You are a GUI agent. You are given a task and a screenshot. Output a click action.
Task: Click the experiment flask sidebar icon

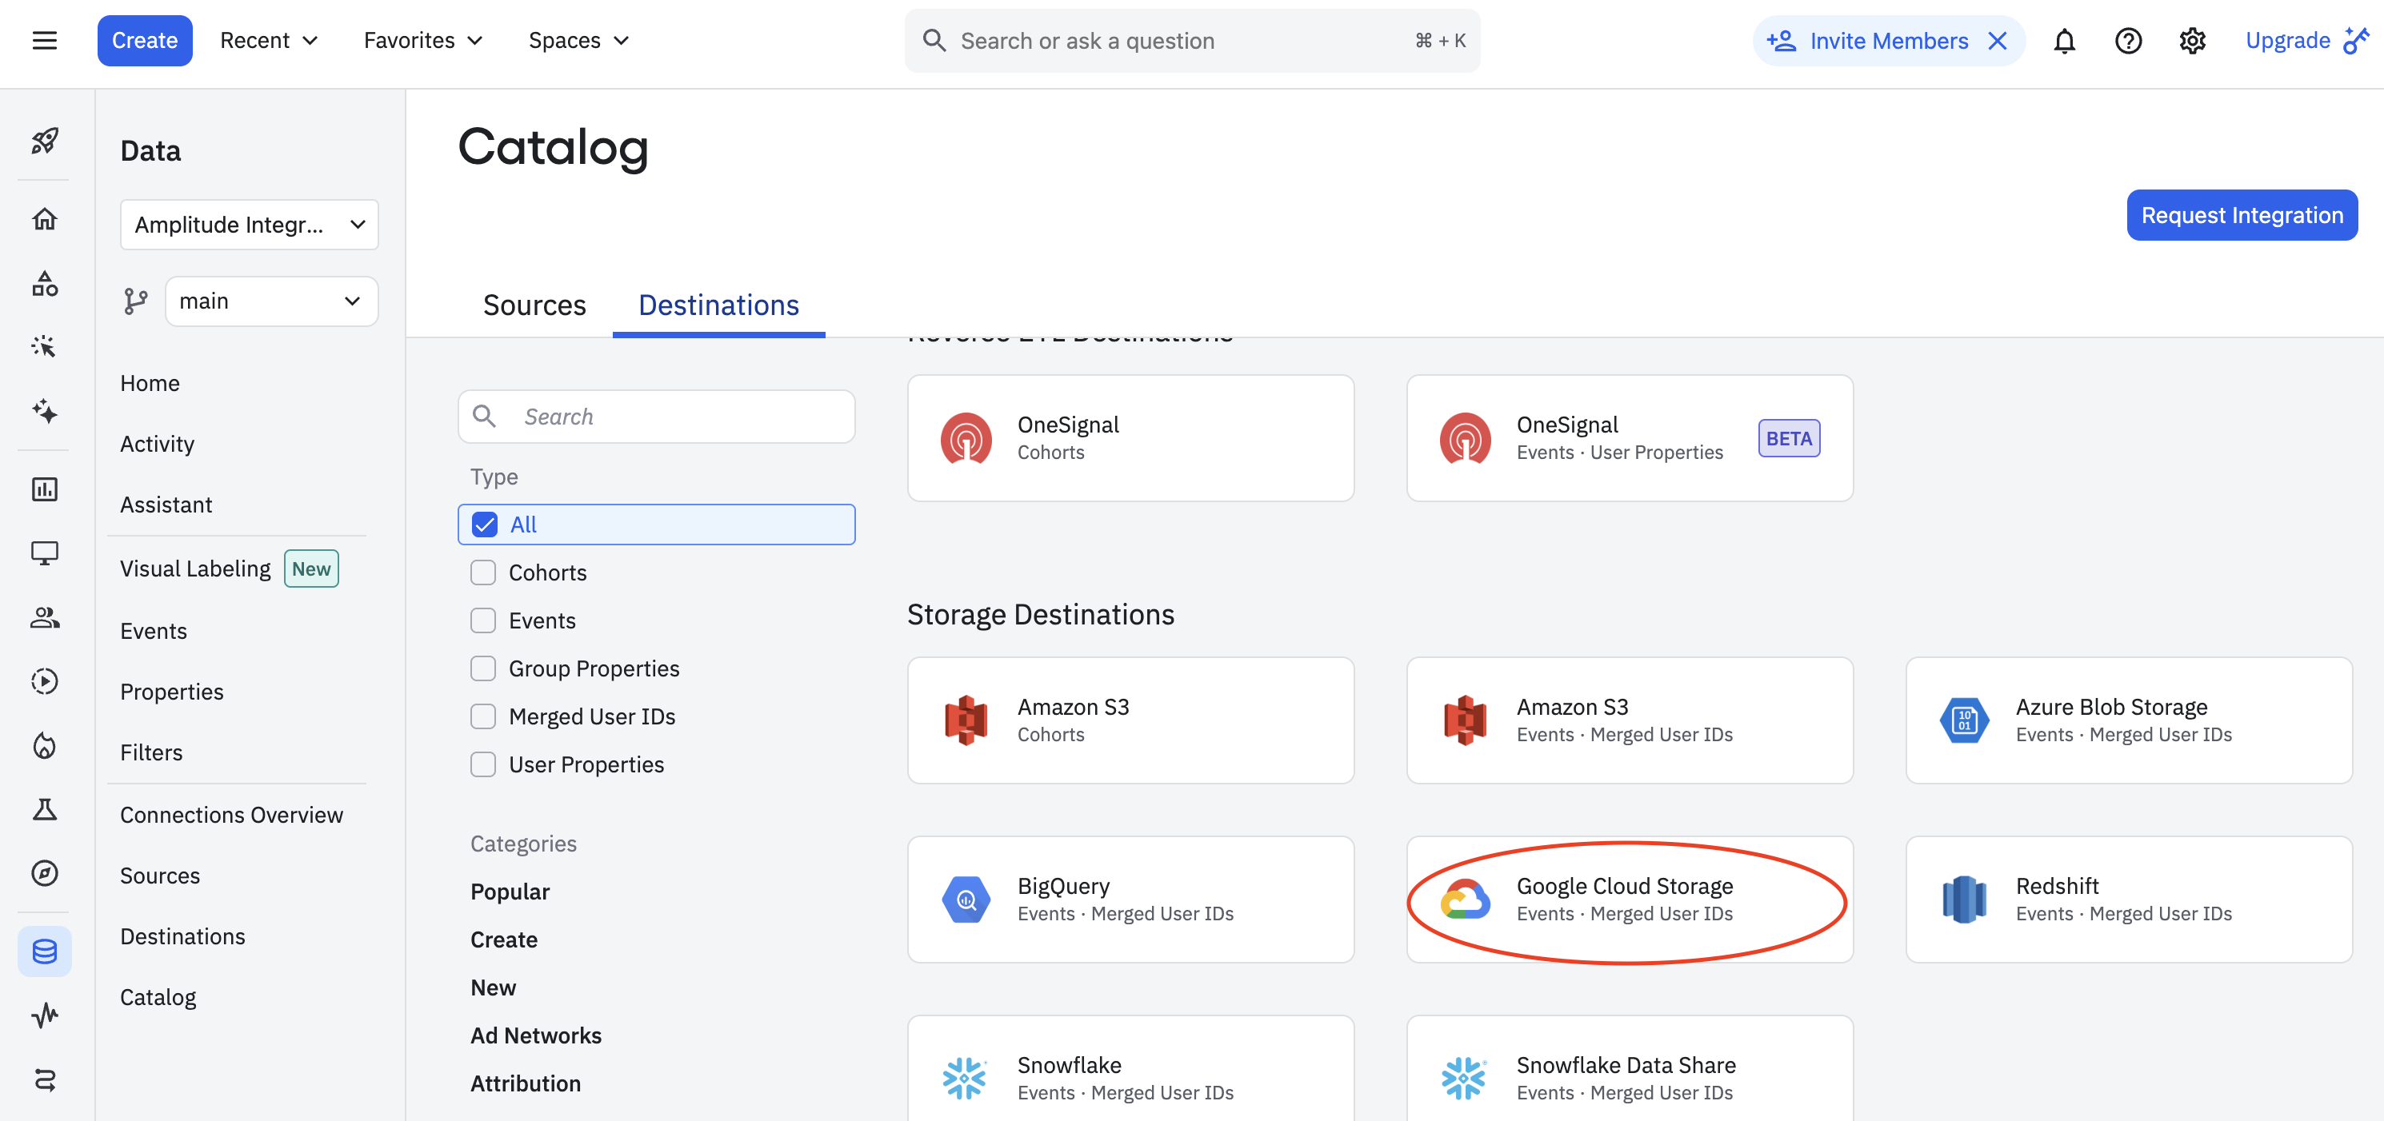(45, 809)
